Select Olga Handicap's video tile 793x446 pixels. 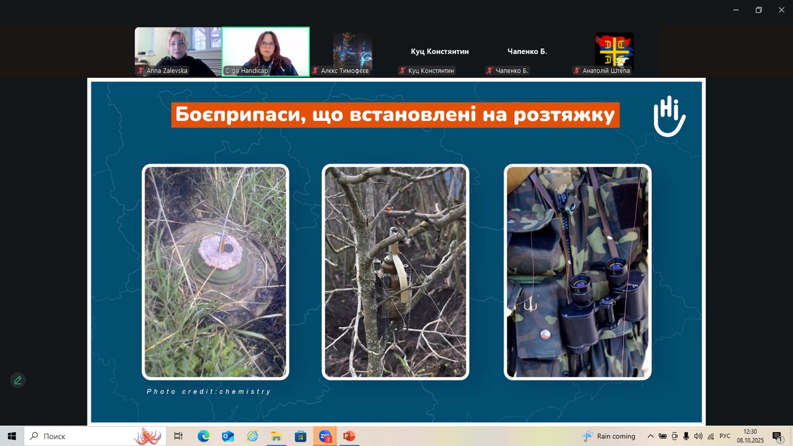[266, 51]
